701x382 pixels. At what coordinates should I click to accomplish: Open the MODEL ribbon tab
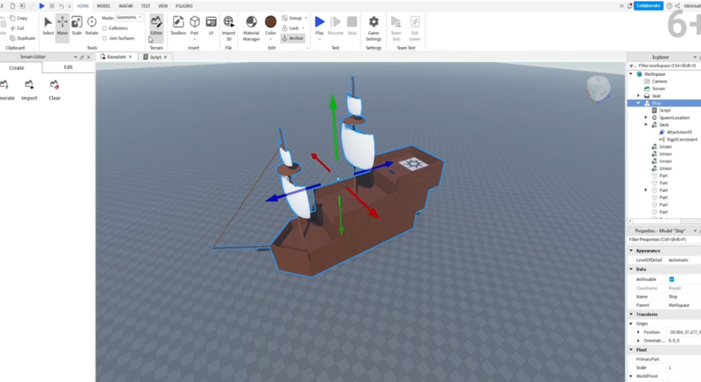(104, 6)
